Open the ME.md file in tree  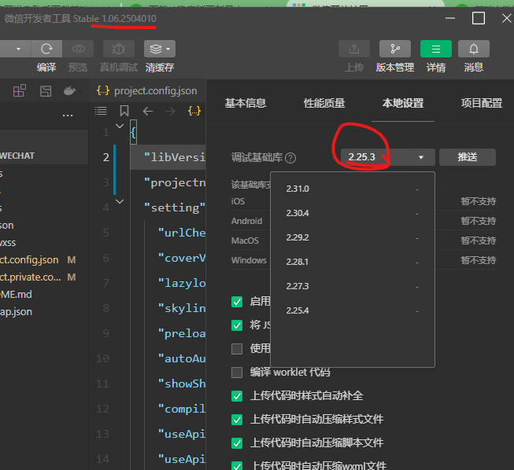(x=16, y=295)
